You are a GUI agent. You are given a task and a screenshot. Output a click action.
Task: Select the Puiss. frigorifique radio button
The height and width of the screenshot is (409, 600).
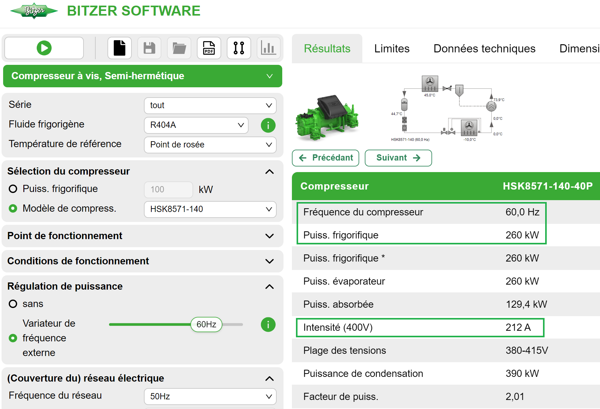click(13, 189)
